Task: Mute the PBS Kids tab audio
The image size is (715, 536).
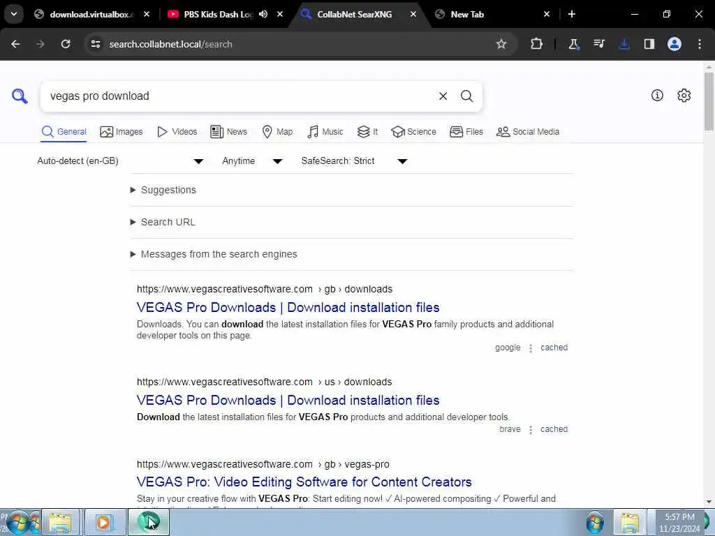Action: click(263, 14)
